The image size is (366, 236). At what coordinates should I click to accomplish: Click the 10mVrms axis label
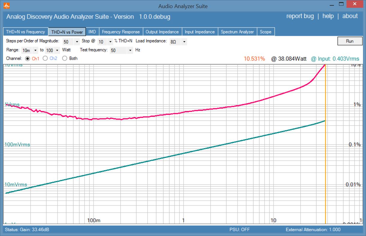click(16, 185)
